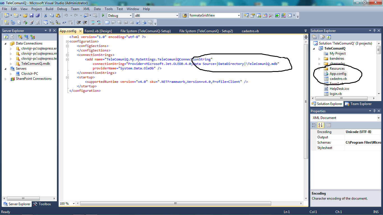Sort Properties alphabetically with the A-Z icon
383x215 pixels.
tap(321, 125)
